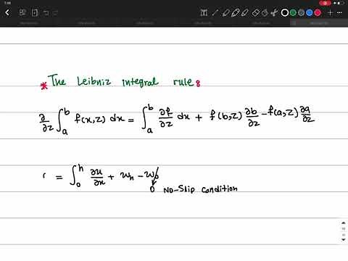Viewport: 348px width, 261px height.
Task: Select the pen tool
Action: click(x=225, y=12)
